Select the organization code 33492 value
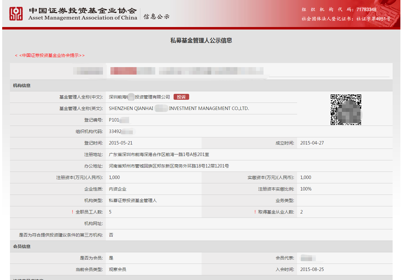The width and height of the screenshot is (406, 280). click(115, 131)
